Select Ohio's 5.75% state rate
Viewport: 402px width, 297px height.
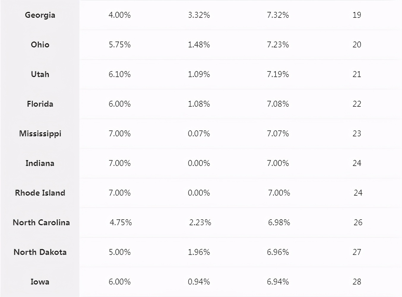120,45
